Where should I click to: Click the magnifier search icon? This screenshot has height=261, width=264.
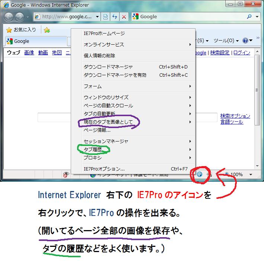249,16
